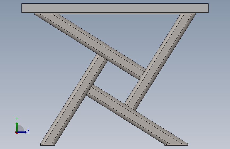Select the thin mounting plate under the tabletop
Viewport: 230px width, 149px height.
pos(115,13)
